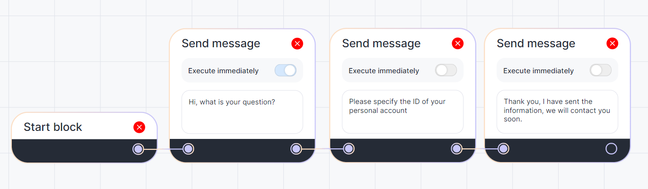Edit the 'Please specify the ID' message text
The image size is (648, 189).
point(403,112)
